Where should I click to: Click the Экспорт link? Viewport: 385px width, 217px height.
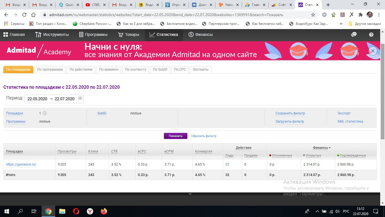(344, 113)
